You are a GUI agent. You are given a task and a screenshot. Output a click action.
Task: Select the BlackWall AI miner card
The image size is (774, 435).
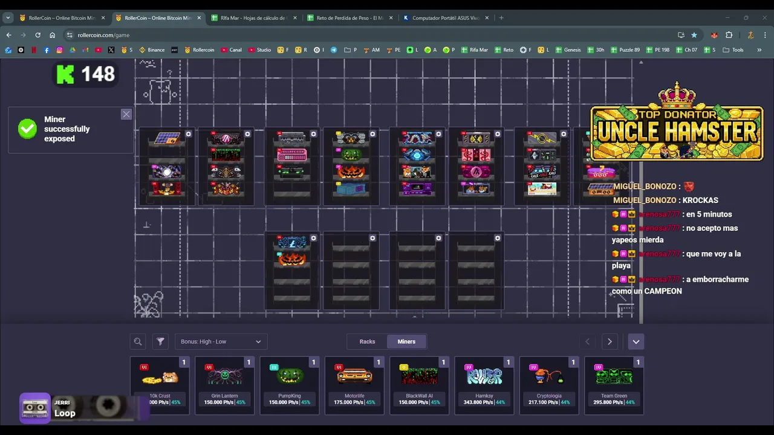tap(420, 385)
